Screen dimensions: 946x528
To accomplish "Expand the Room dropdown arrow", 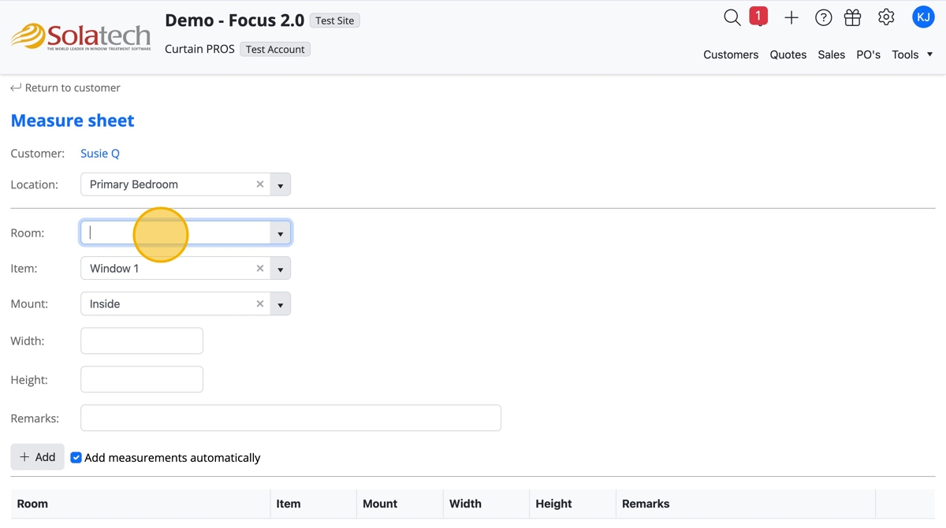I will click(x=281, y=233).
